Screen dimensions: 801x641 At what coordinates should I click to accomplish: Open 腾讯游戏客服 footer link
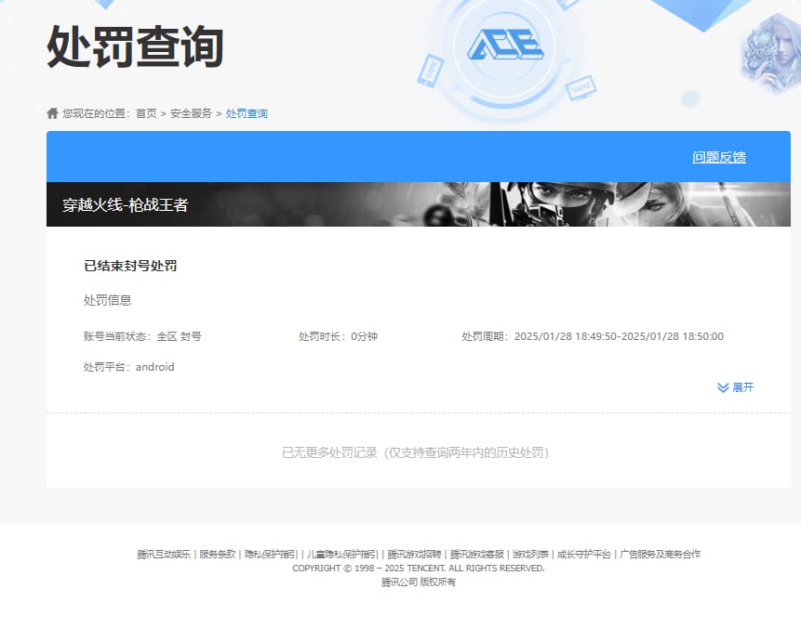tap(476, 554)
